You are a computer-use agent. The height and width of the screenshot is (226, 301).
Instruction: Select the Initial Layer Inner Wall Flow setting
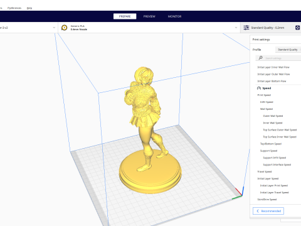pos(273,67)
